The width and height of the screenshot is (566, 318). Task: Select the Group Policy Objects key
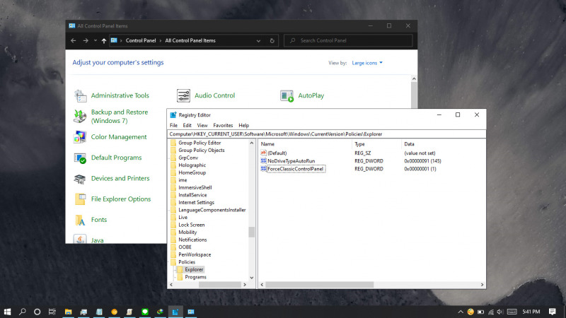click(202, 151)
